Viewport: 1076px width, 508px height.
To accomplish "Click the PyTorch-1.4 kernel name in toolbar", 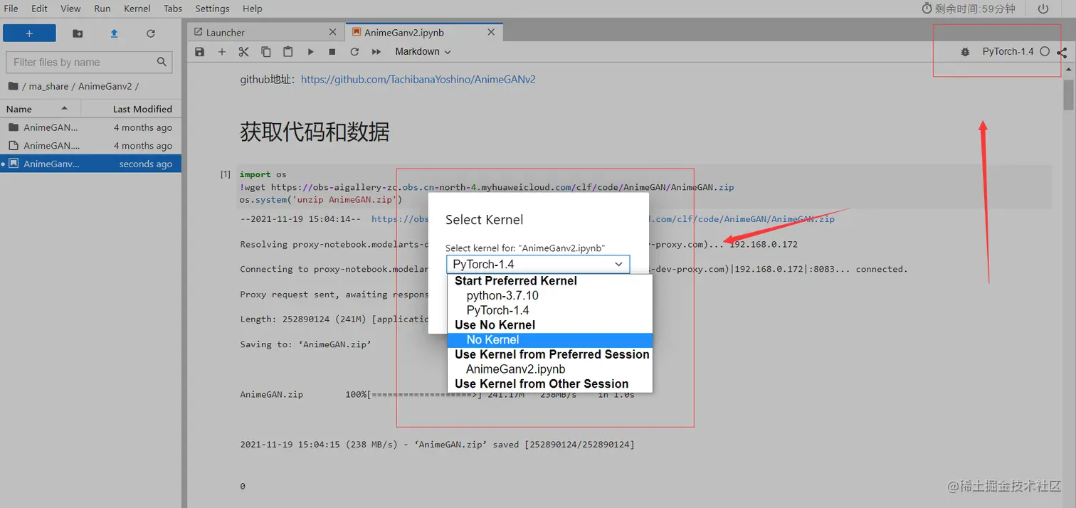I will click(1008, 52).
